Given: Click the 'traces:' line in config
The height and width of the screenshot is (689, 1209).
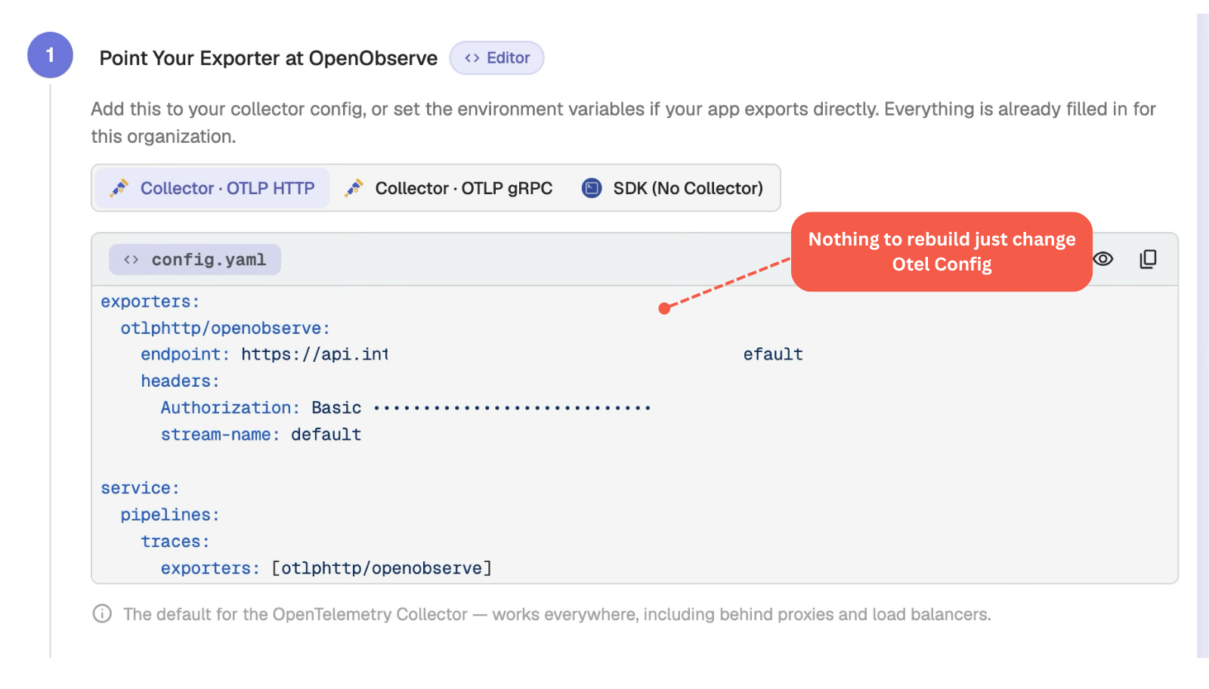Looking at the screenshot, I should point(175,542).
